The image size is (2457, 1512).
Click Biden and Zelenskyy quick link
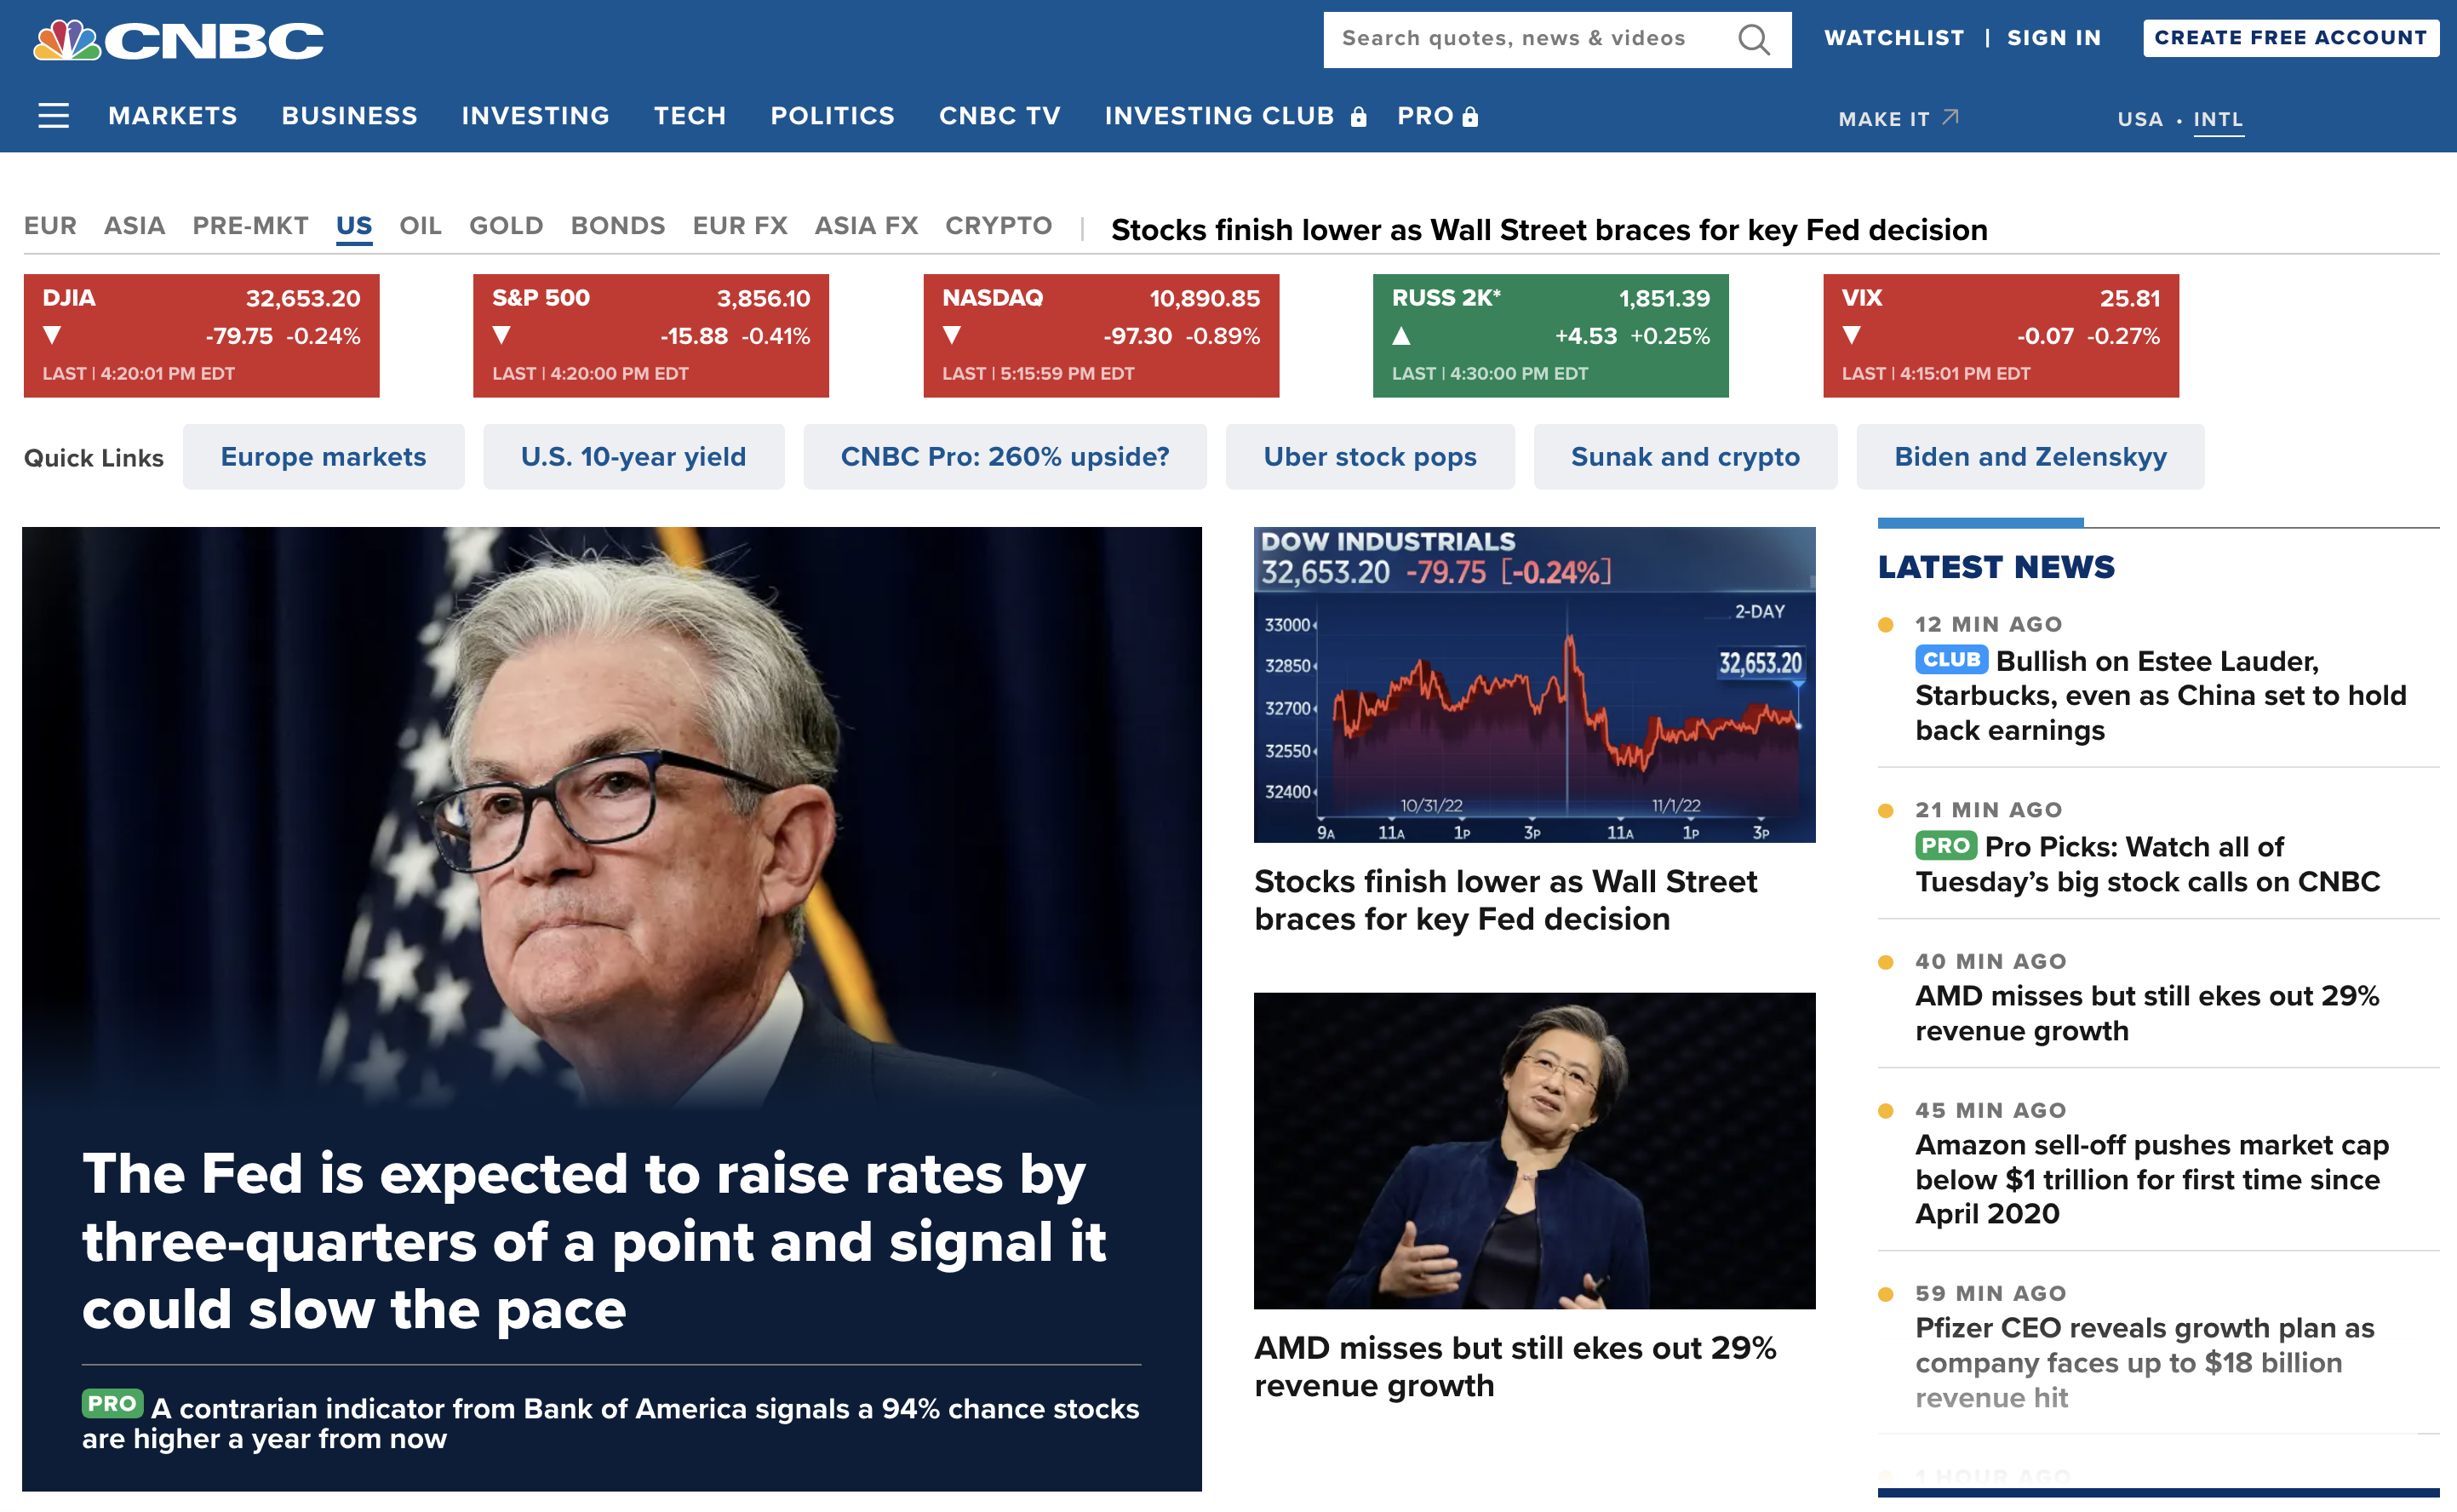[2030, 457]
